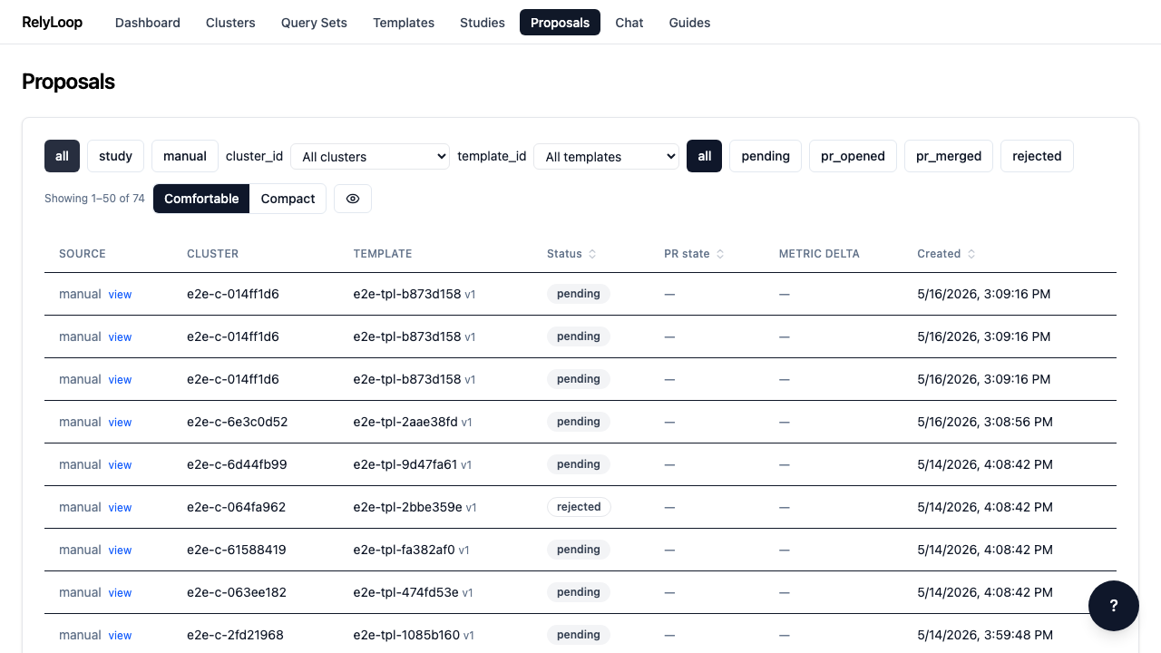Image resolution: width=1161 pixels, height=653 pixels.
Task: Expand the All clusters dropdown
Action: pos(371,156)
